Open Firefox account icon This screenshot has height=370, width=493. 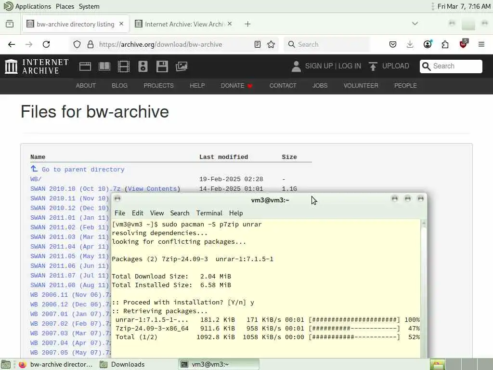pyautogui.click(x=428, y=44)
